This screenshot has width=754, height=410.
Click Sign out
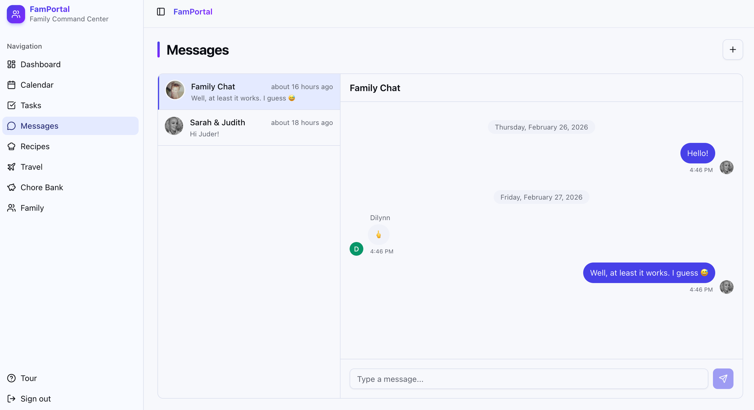tap(35, 399)
